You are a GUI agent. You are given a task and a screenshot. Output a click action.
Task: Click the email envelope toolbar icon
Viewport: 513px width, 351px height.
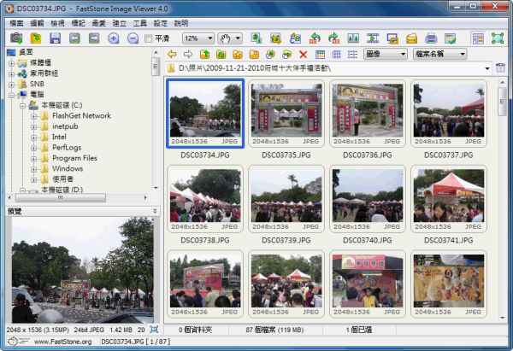click(x=411, y=38)
